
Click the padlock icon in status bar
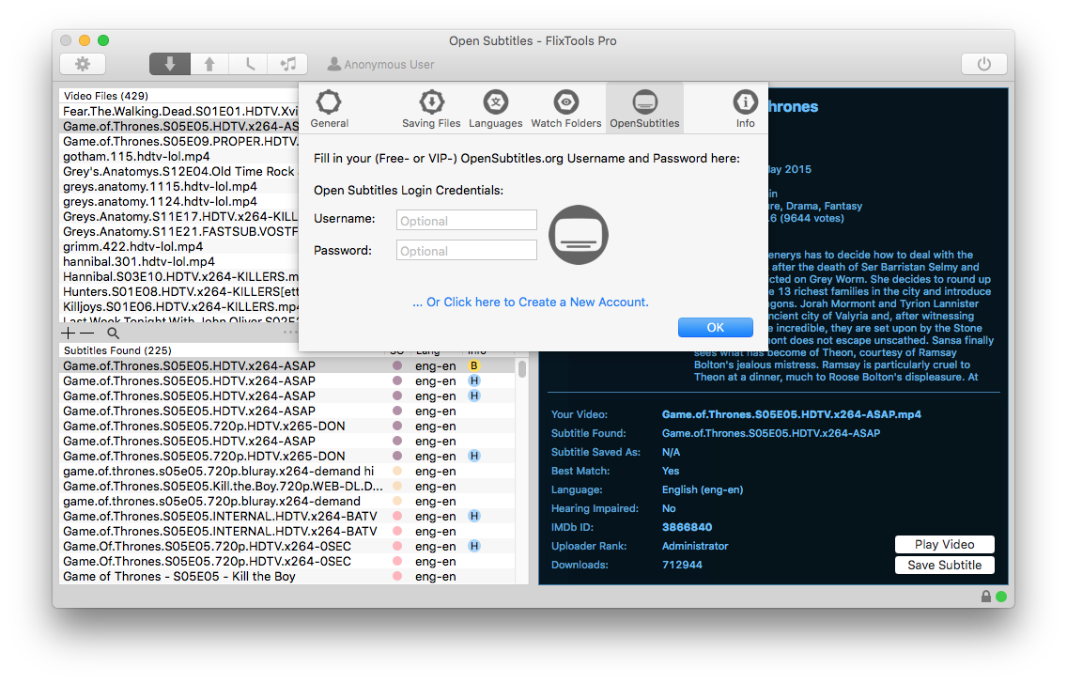(986, 597)
